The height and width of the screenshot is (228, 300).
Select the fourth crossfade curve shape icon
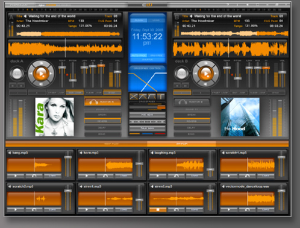pyautogui.click(x=161, y=97)
